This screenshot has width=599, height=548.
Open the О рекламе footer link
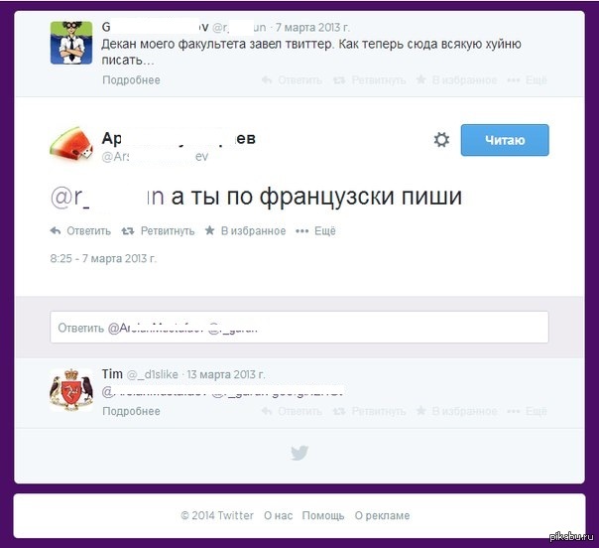(x=382, y=515)
